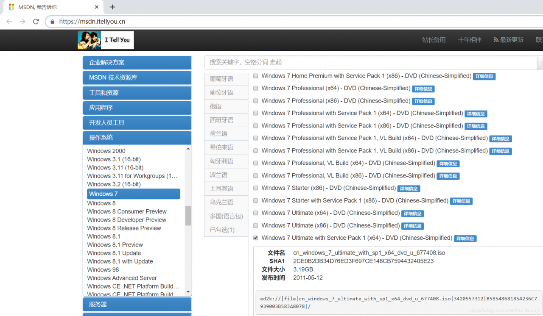
Task: Show 详细信息 for Windows 7 Home Premium SP1 (x86)
Action: click(x=484, y=77)
